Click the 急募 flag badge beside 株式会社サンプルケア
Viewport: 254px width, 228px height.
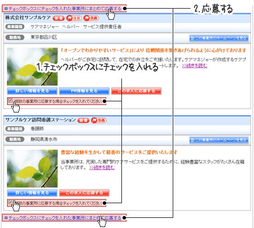pyautogui.click(x=91, y=18)
